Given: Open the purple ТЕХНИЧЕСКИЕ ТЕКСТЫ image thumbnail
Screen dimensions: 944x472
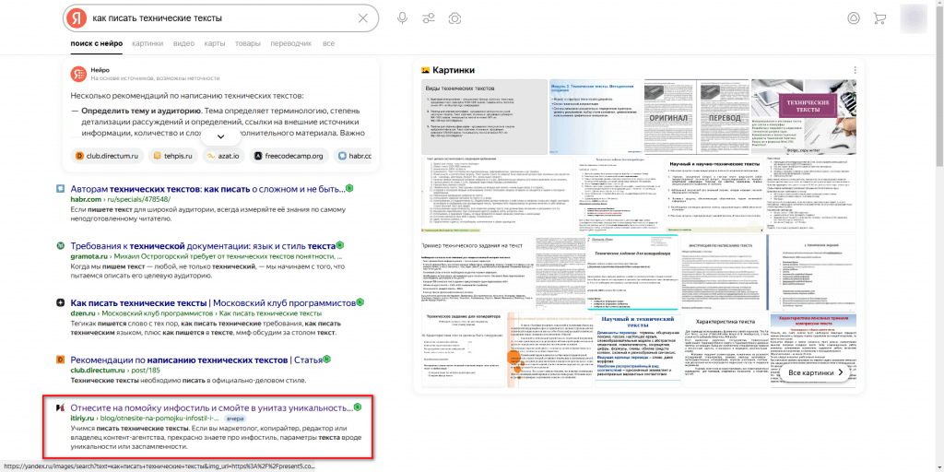Looking at the screenshot, I should (804, 117).
